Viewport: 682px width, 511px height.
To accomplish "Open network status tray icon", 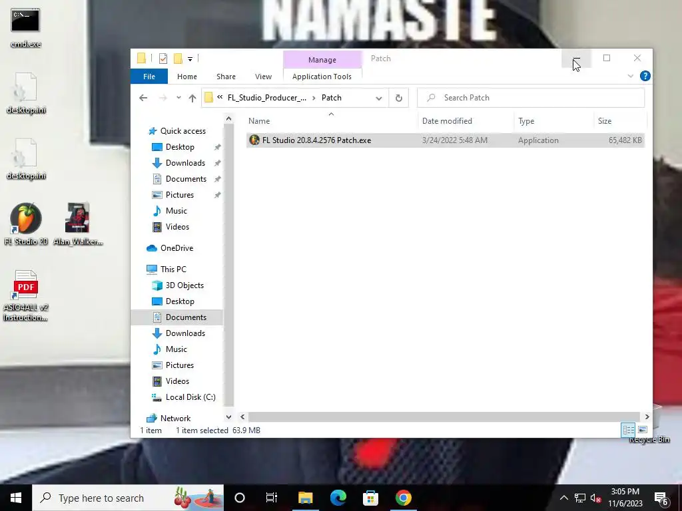I will click(580, 498).
